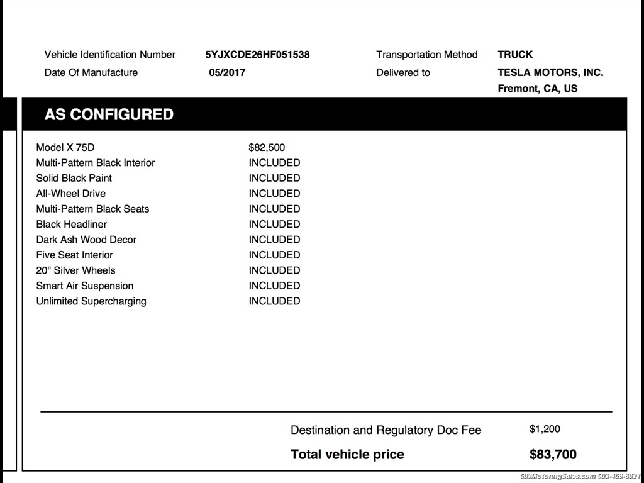Select the date of manufacture 05/2017
Image resolution: width=644 pixels, height=483 pixels.
227,72
